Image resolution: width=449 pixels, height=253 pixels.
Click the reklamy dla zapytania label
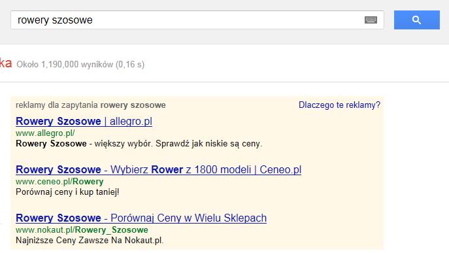point(58,105)
